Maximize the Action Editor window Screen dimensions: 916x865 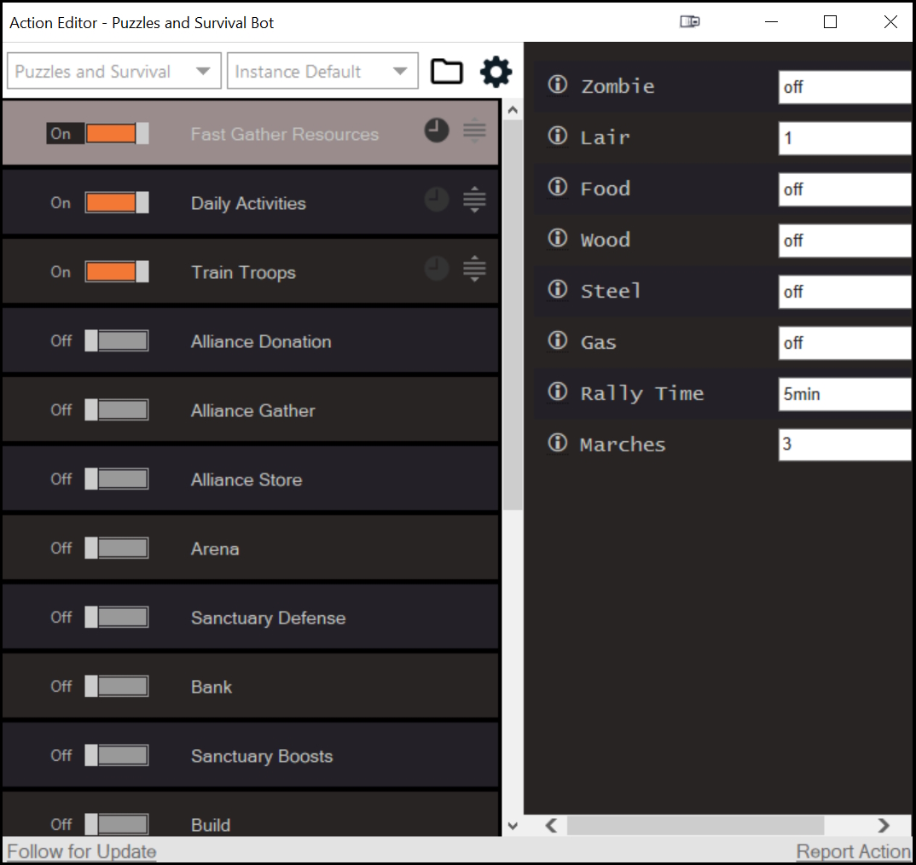pos(830,21)
